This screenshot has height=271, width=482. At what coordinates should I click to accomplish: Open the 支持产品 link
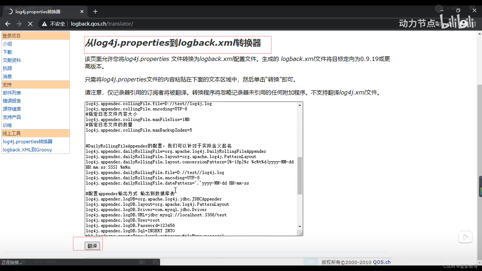point(12,117)
